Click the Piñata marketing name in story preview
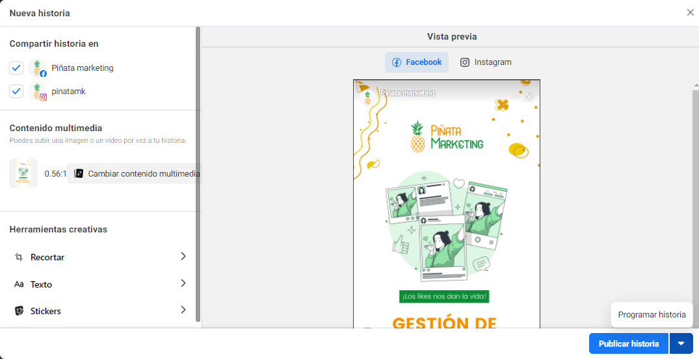 tap(408, 93)
